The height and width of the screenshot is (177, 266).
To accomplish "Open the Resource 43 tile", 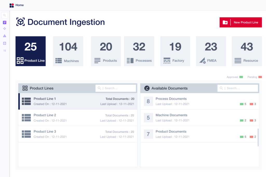I will [x=247, y=51].
